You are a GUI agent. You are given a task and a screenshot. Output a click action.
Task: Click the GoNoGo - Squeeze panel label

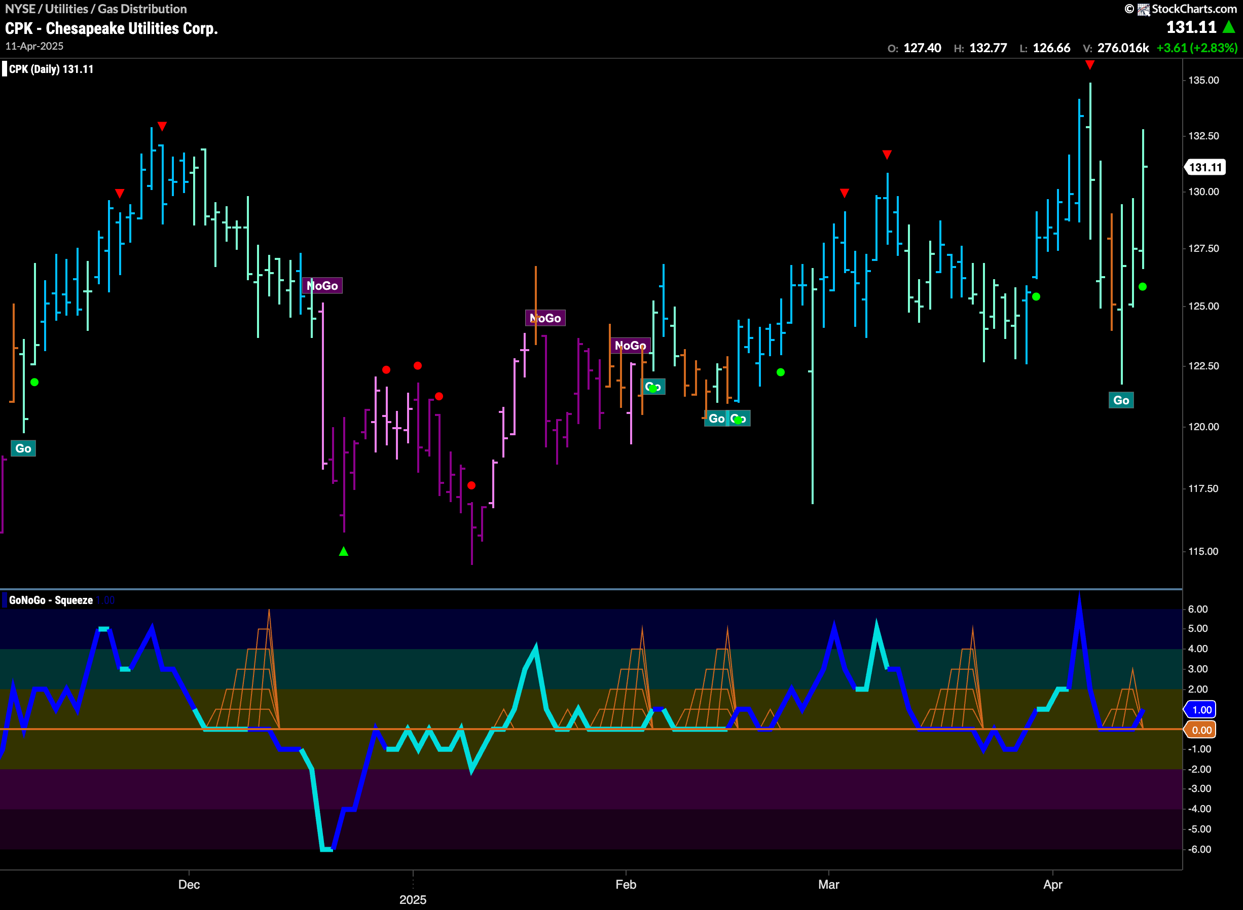click(x=51, y=600)
